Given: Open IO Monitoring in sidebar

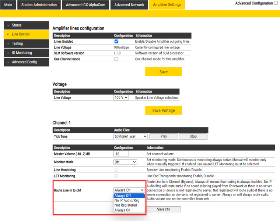Looking at the screenshot, I should click(26, 53).
